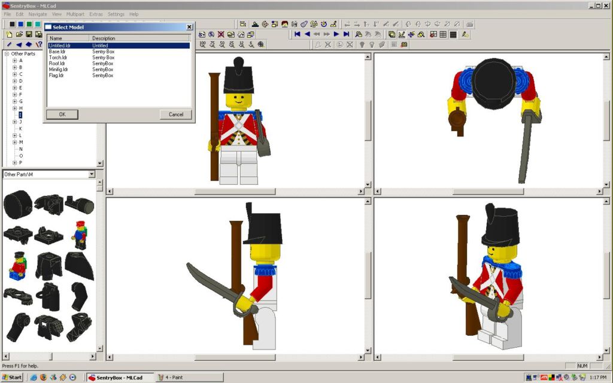The width and height of the screenshot is (613, 383).
Task: Expand the J branch in parts tree
Action: point(14,122)
